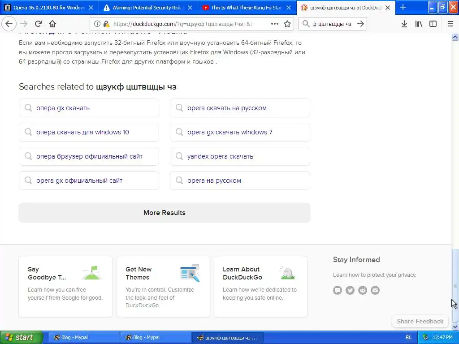Reload the current page
Image resolution: width=459 pixels, height=344 pixels.
click(38, 24)
